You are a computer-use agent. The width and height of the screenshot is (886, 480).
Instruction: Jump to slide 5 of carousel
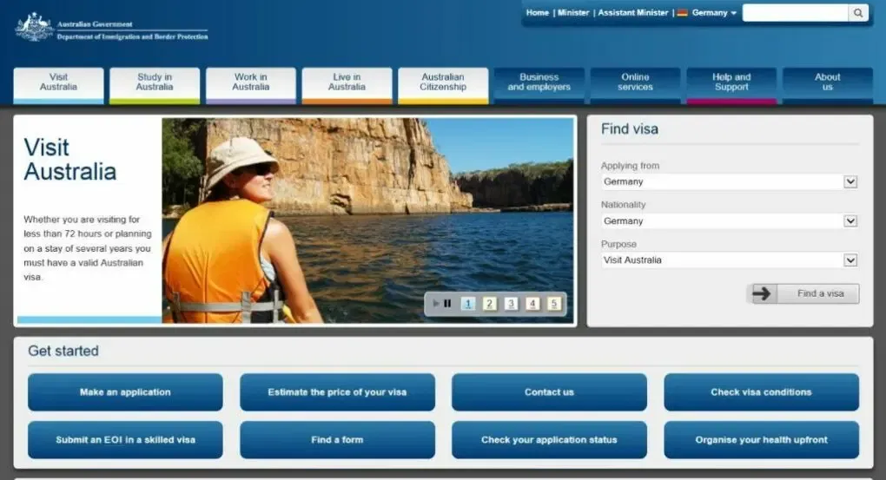pyautogui.click(x=554, y=304)
